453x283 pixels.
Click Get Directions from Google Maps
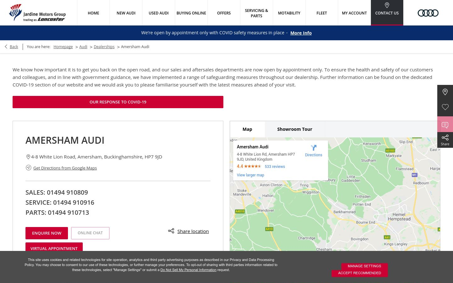point(65,168)
